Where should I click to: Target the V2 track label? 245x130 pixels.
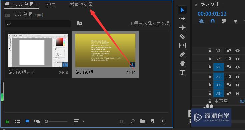(x=218, y=59)
